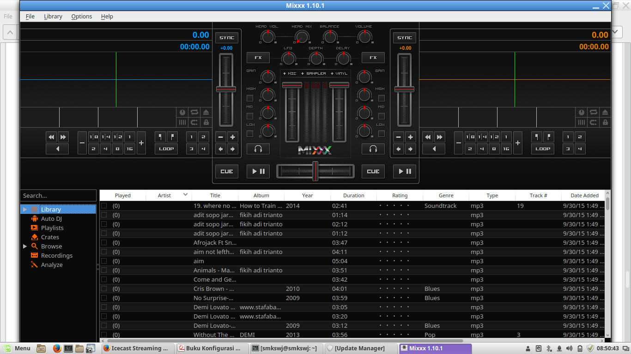The image size is (631, 354).
Task: Toggle right channel MID kill checkbox
Action: coord(382,116)
